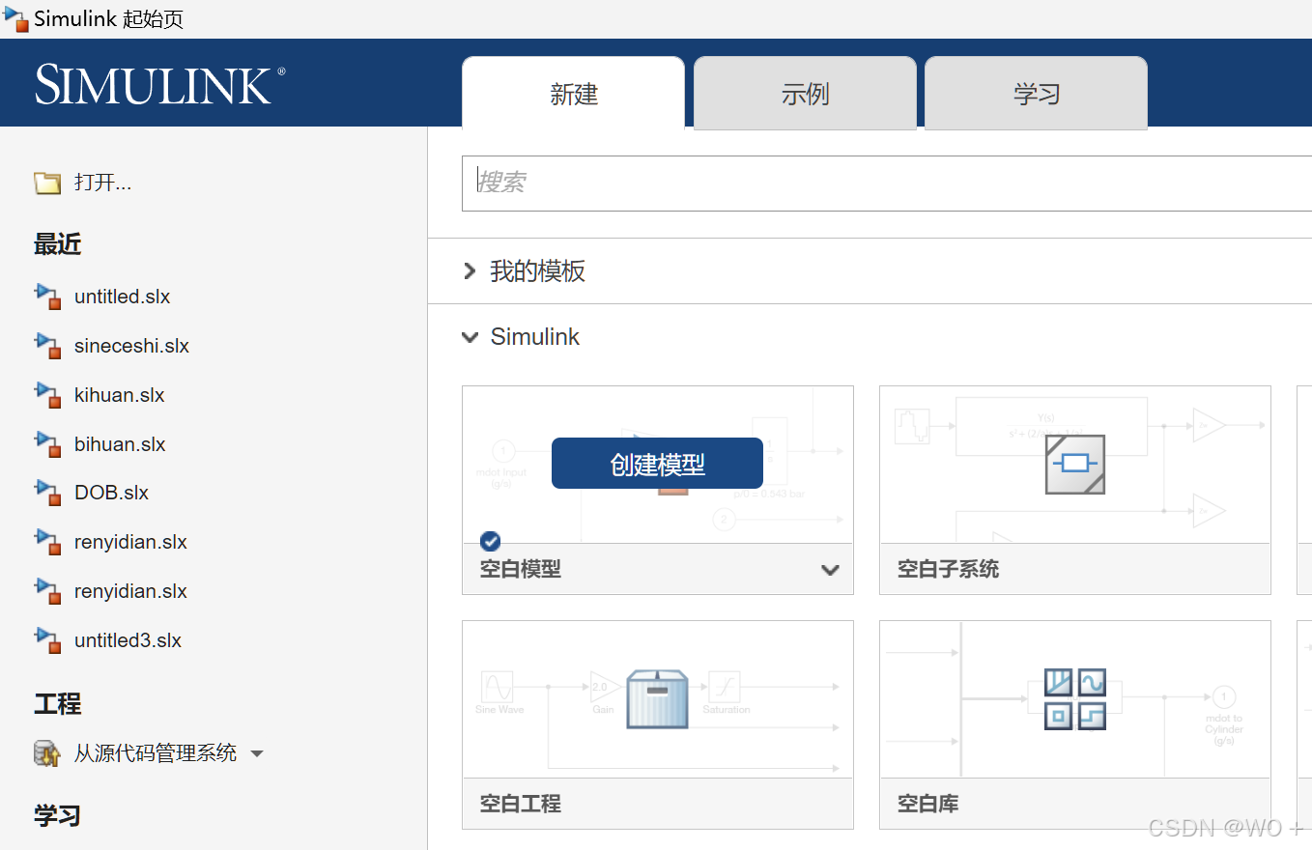The width and height of the screenshot is (1312, 850).
Task: Open the dropdown arrow on 空白模型 card
Action: (x=830, y=570)
